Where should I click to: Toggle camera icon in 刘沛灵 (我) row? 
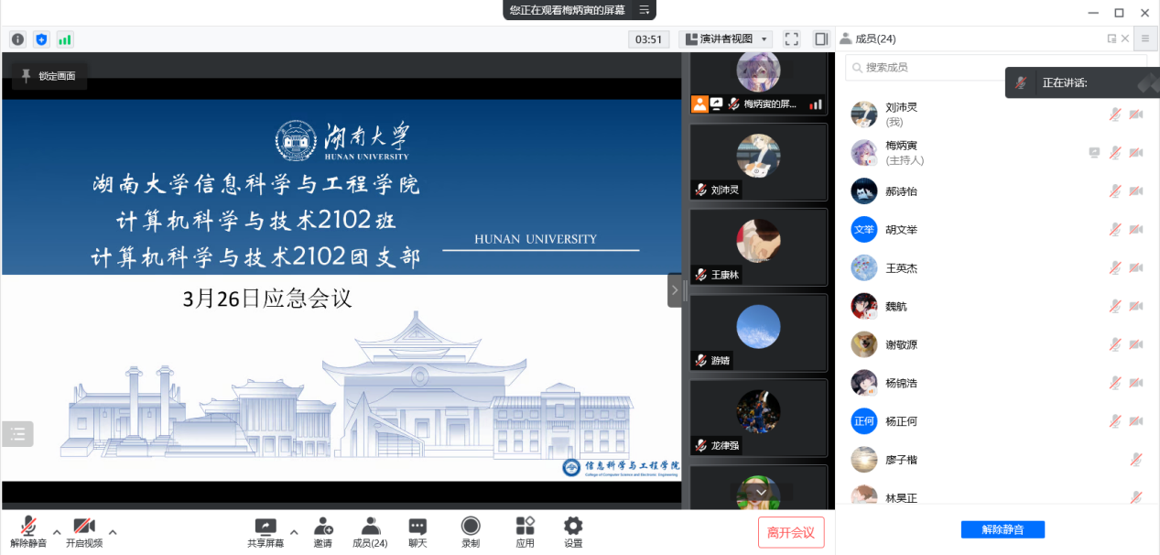pyautogui.click(x=1136, y=114)
